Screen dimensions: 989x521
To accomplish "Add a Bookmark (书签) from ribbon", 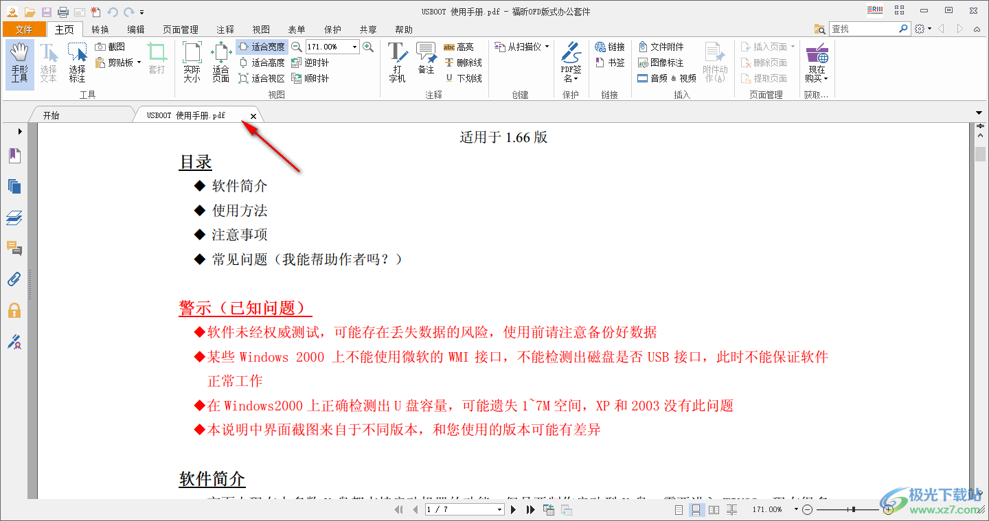I will tap(610, 62).
